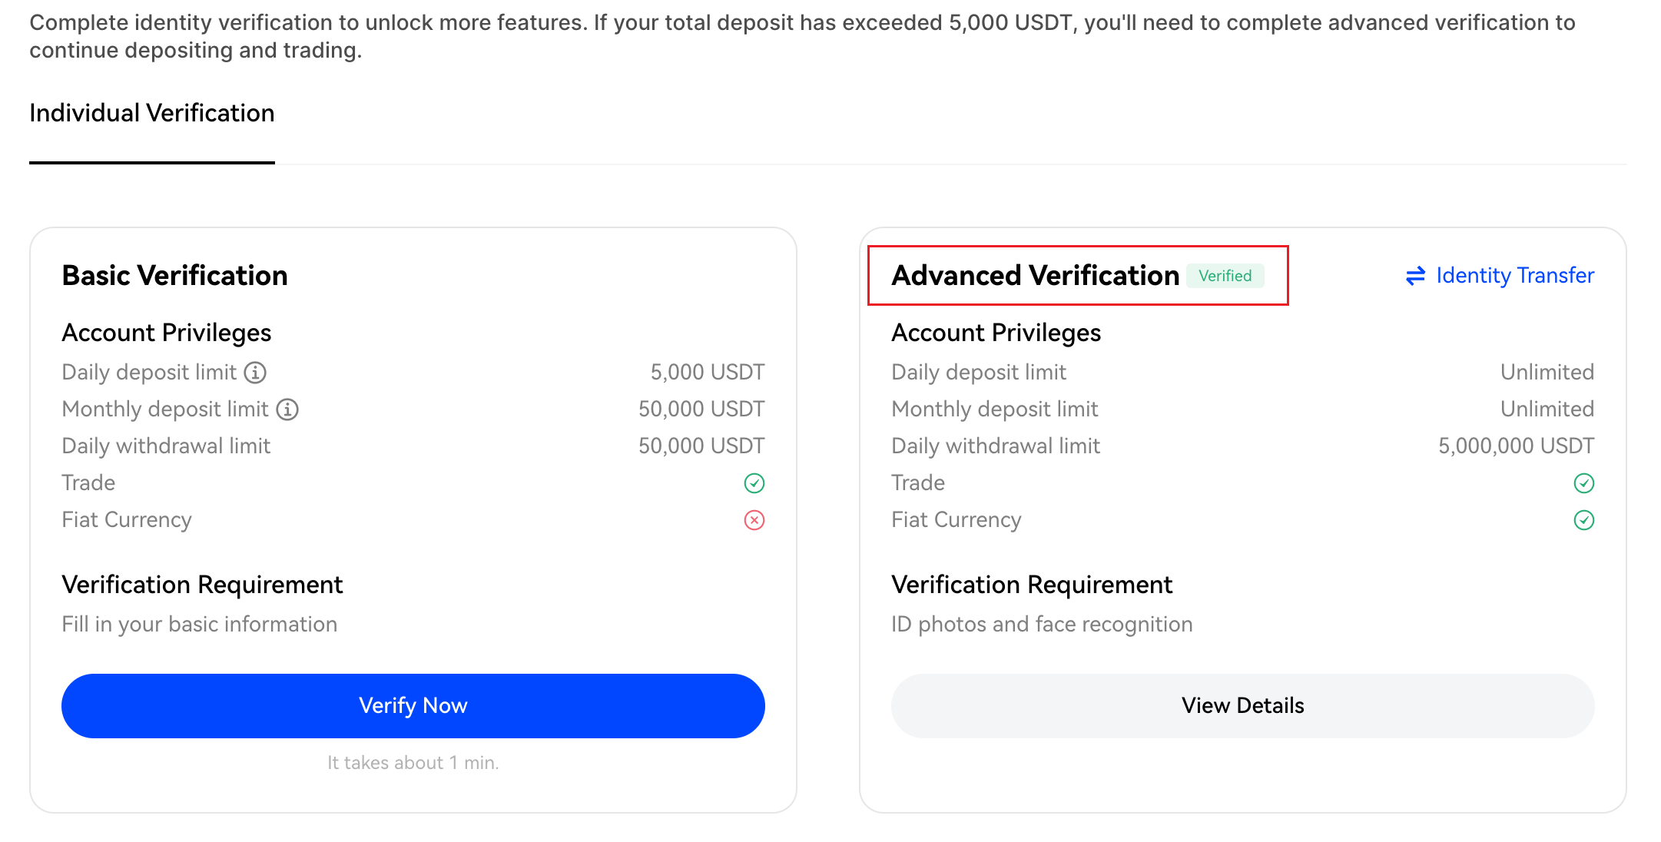Click Basic Verification Fiat Currency red X icon
The image size is (1661, 842).
tap(754, 520)
